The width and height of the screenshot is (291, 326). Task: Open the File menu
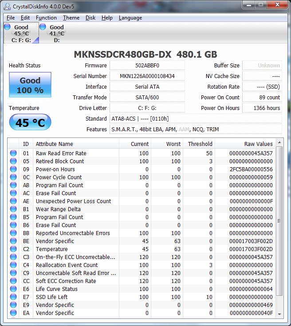pos(11,18)
